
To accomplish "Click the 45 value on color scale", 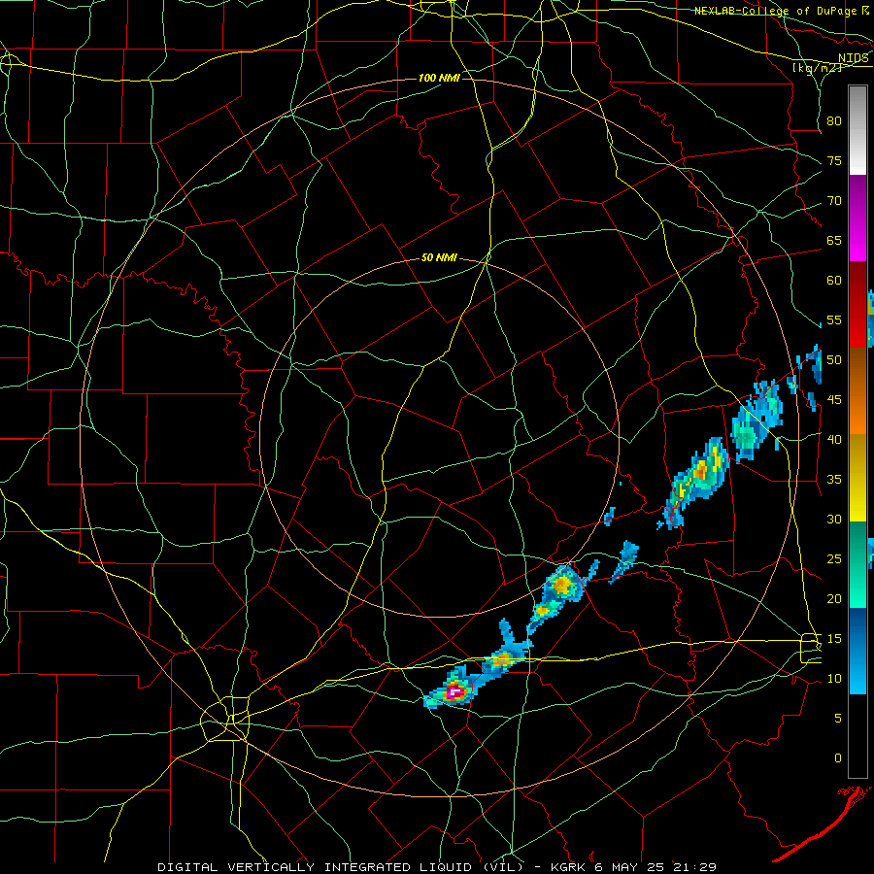I will point(834,400).
